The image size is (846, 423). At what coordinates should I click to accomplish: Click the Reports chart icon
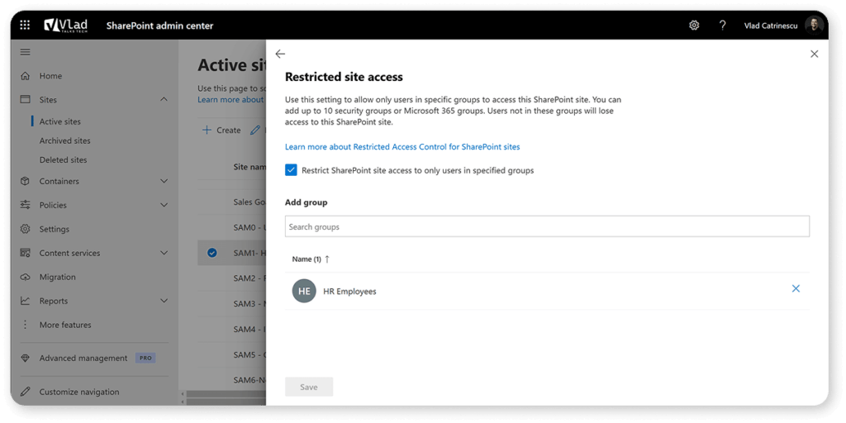point(25,301)
